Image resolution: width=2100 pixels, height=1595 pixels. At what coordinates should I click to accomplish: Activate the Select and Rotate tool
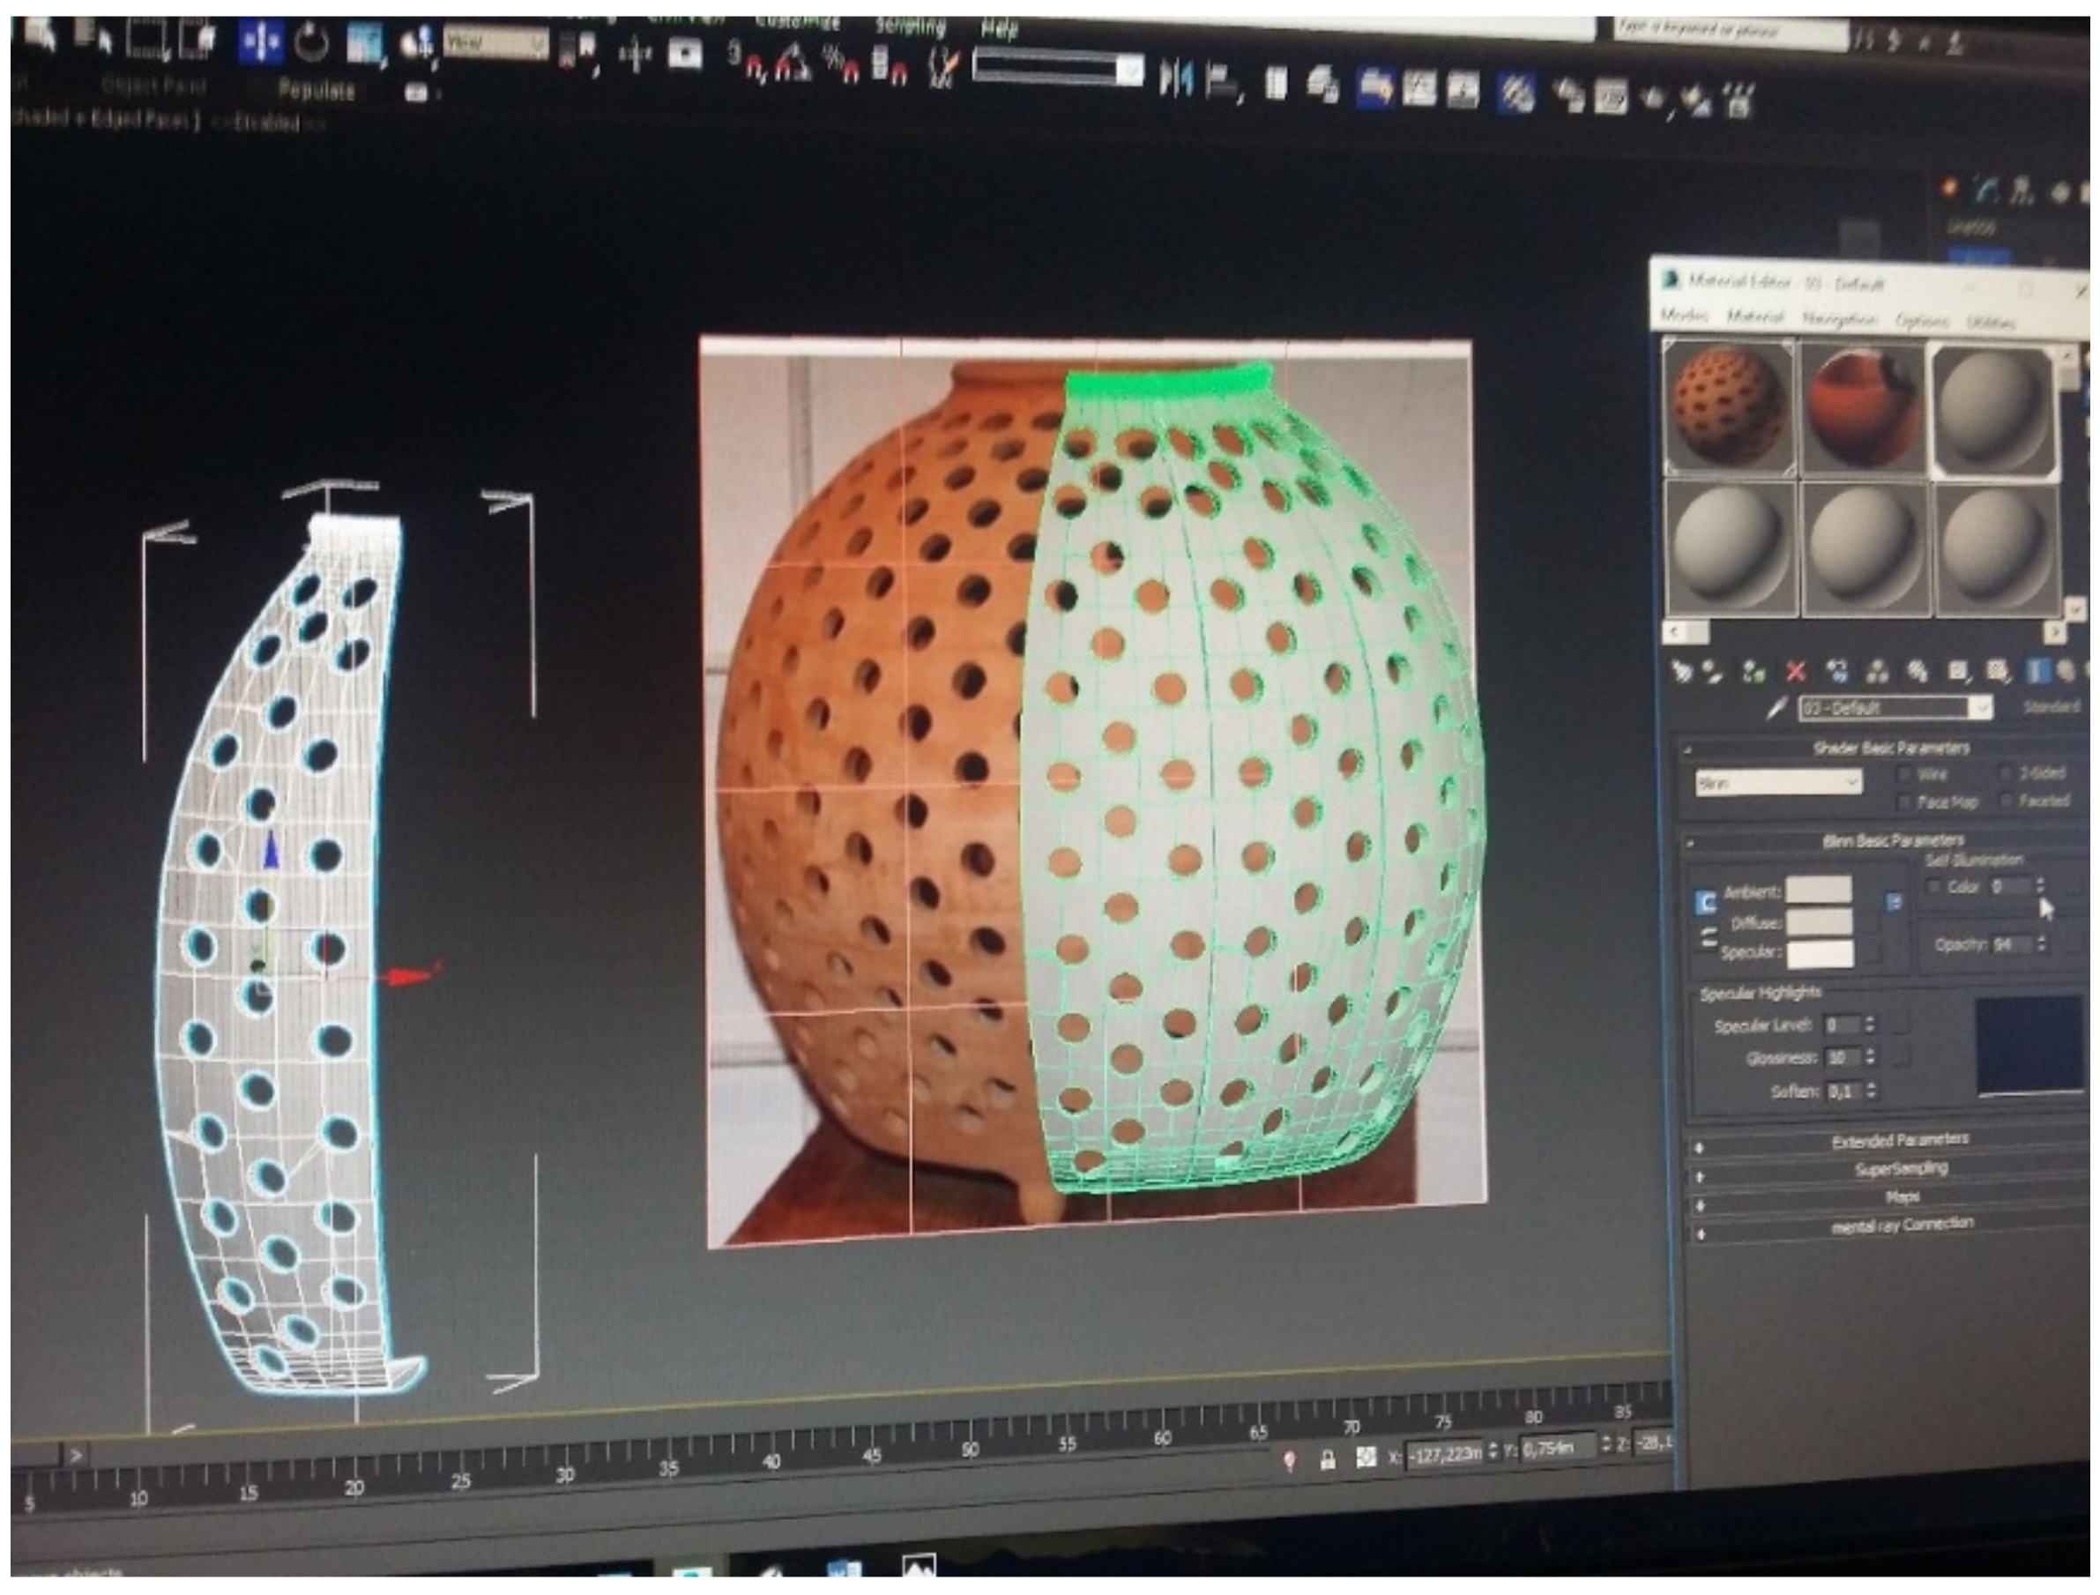(311, 42)
